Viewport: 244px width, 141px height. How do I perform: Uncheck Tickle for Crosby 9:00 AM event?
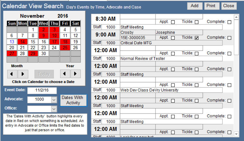coord(197,38)
